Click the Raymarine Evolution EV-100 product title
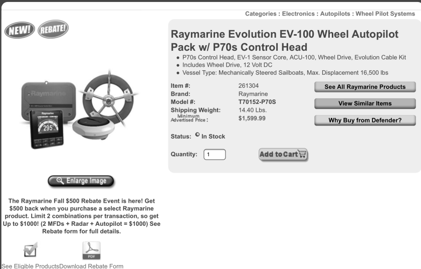Screen dimensions: 421x269 285,41
